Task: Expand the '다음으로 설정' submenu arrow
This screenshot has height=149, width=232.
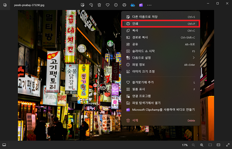Action: [193, 58]
